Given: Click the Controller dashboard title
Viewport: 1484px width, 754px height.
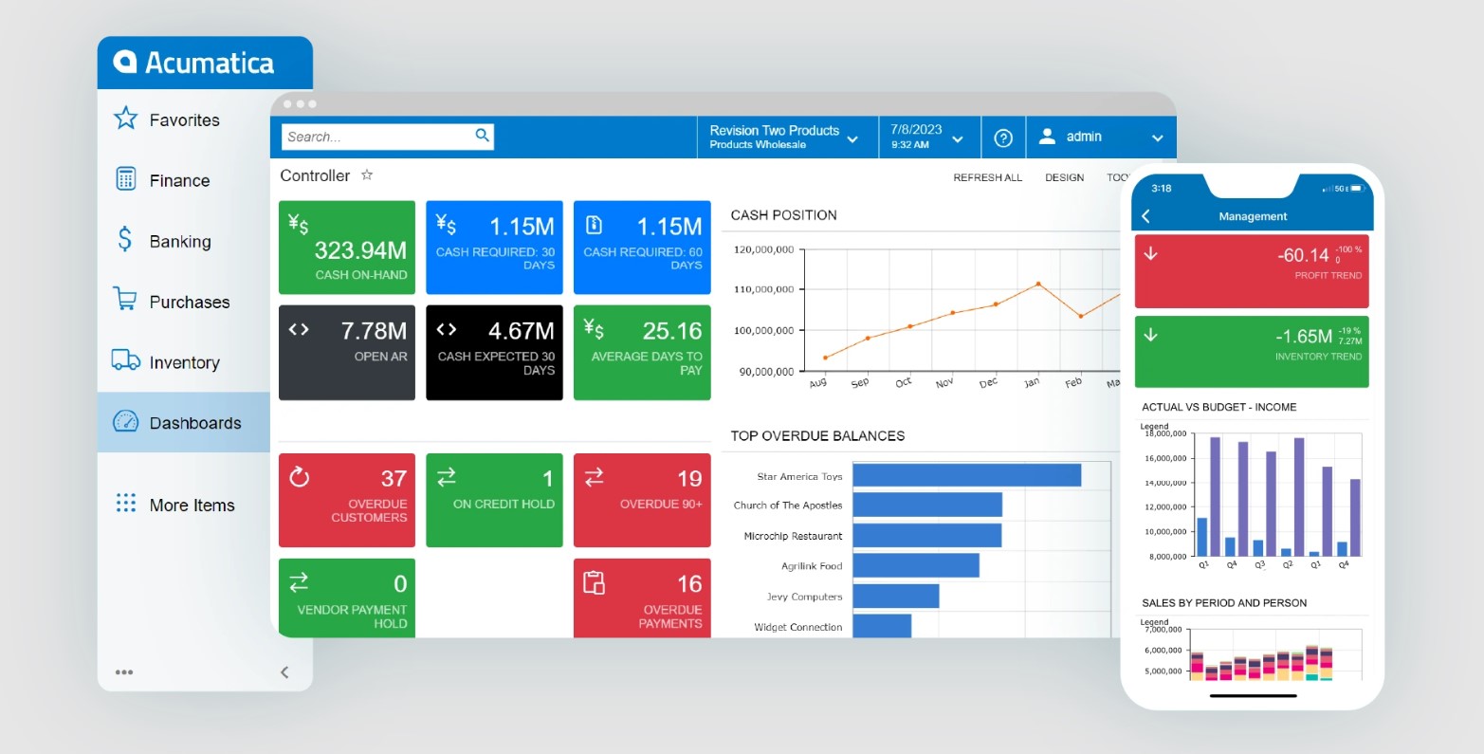Looking at the screenshot, I should 315,175.
